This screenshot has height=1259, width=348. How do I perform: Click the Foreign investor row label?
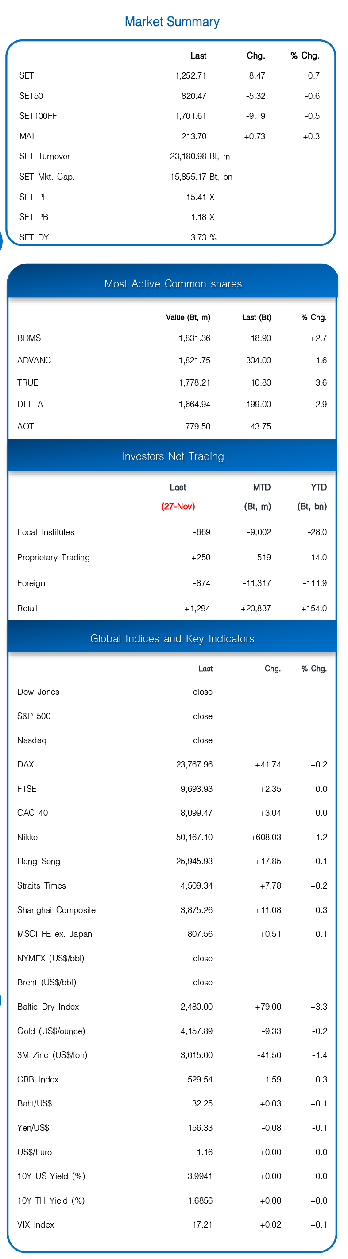[x=31, y=583]
